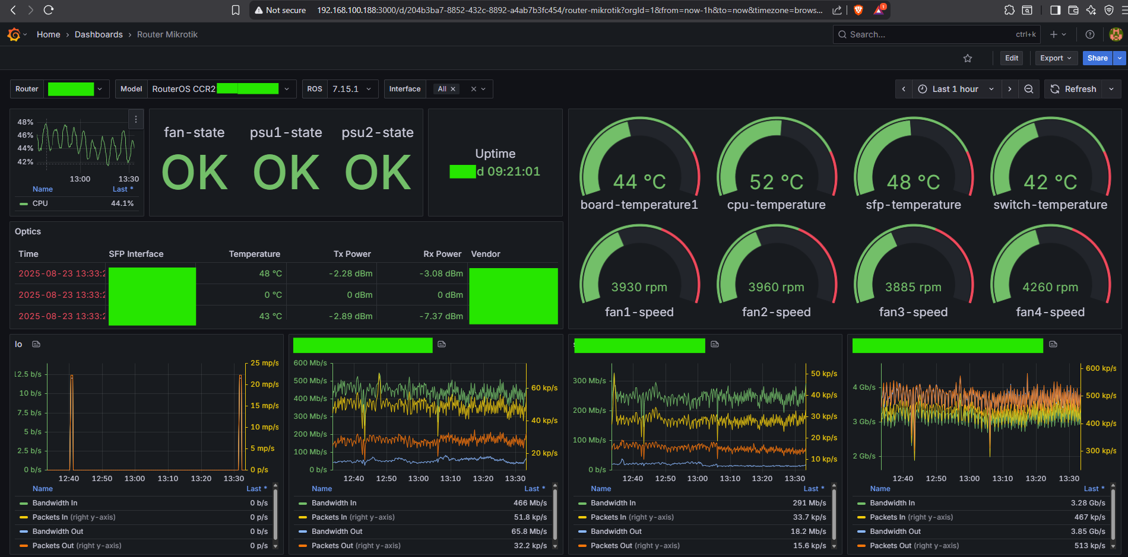Click the Edit dashboard button
Screen dimensions: 1128x557
(1012, 58)
